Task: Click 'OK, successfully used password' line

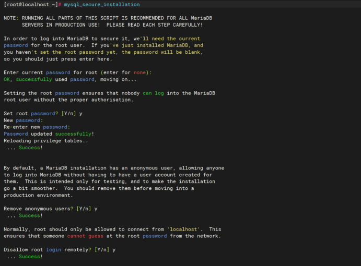Action: [x=70, y=80]
